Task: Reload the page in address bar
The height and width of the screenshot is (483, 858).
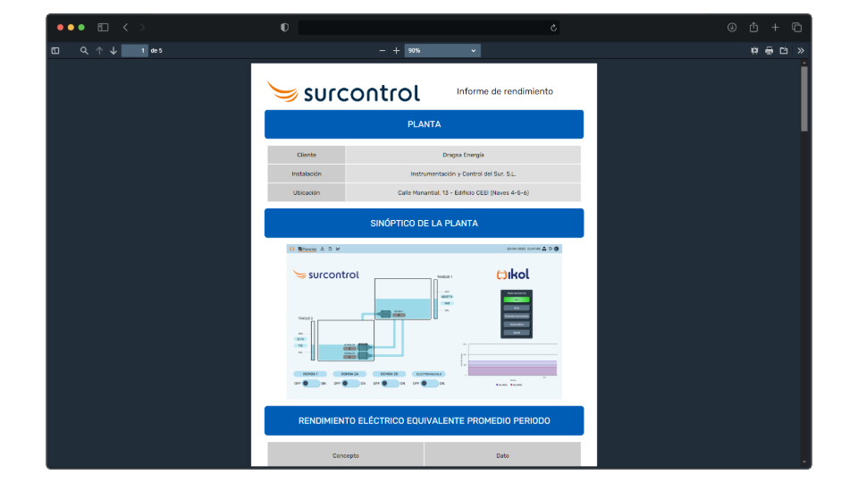Action: (x=553, y=28)
